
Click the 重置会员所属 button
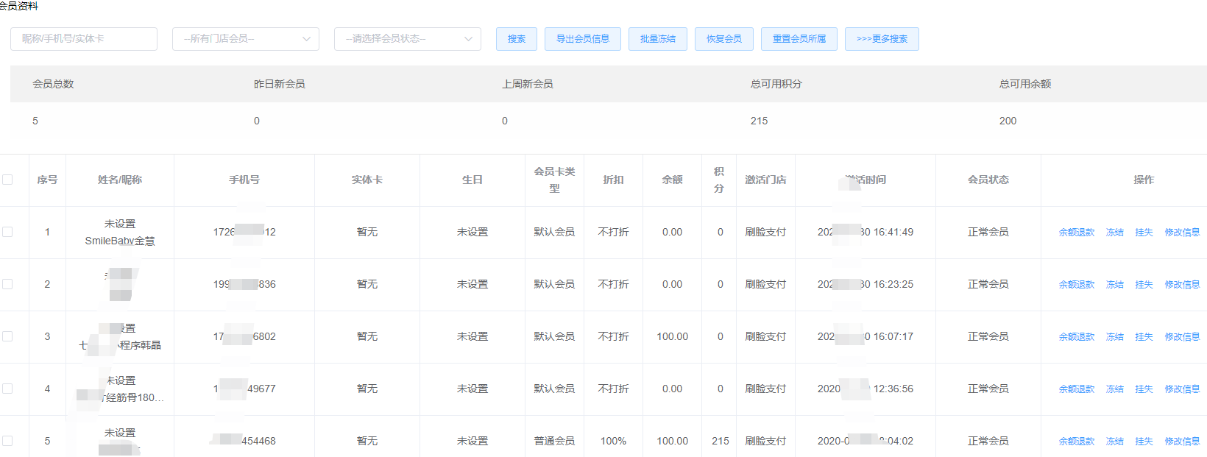click(799, 39)
